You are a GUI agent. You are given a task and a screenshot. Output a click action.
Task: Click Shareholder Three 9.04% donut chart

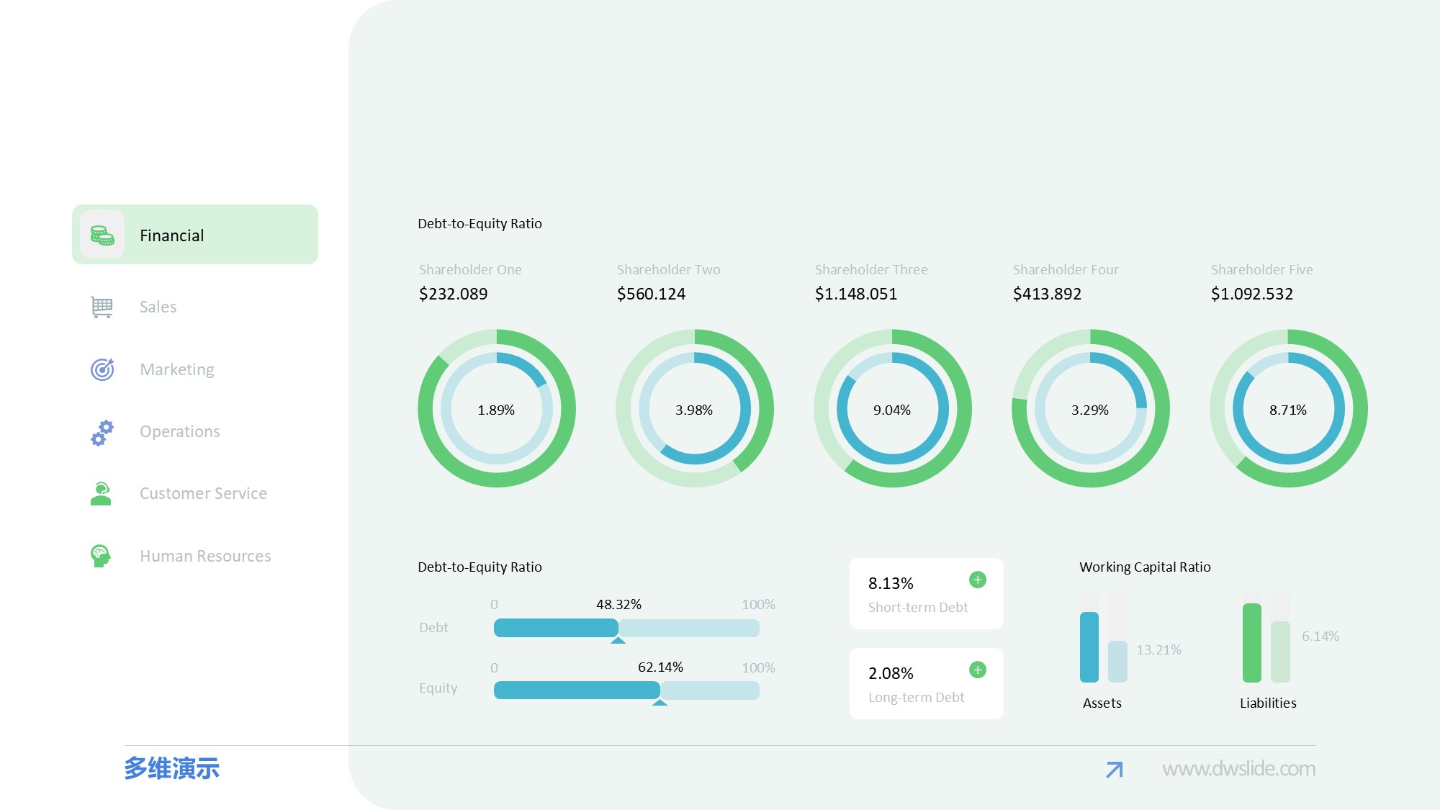tap(892, 409)
